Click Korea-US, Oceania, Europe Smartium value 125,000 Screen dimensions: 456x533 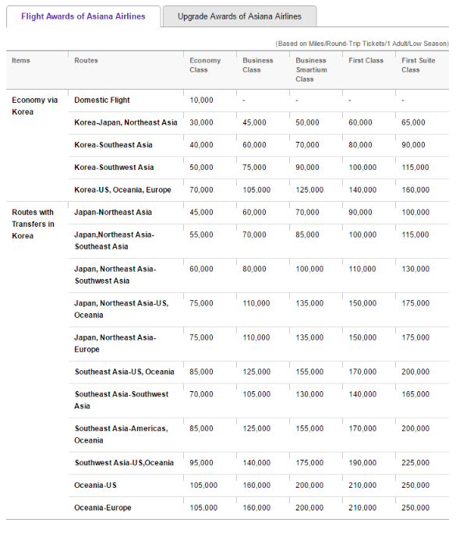[309, 190]
